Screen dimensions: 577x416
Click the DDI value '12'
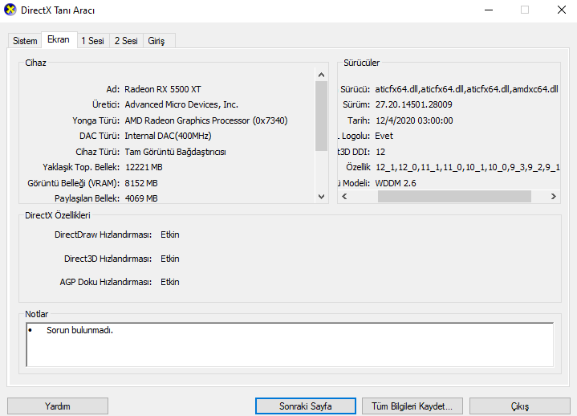pyautogui.click(x=380, y=152)
